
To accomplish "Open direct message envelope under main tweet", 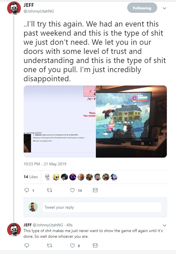I will click(x=95, y=190).
